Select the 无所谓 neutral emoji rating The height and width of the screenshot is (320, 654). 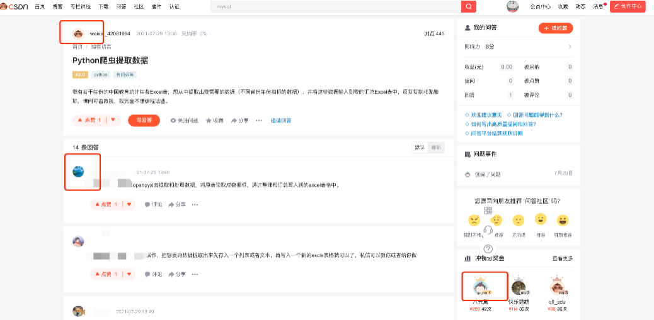(x=519, y=219)
